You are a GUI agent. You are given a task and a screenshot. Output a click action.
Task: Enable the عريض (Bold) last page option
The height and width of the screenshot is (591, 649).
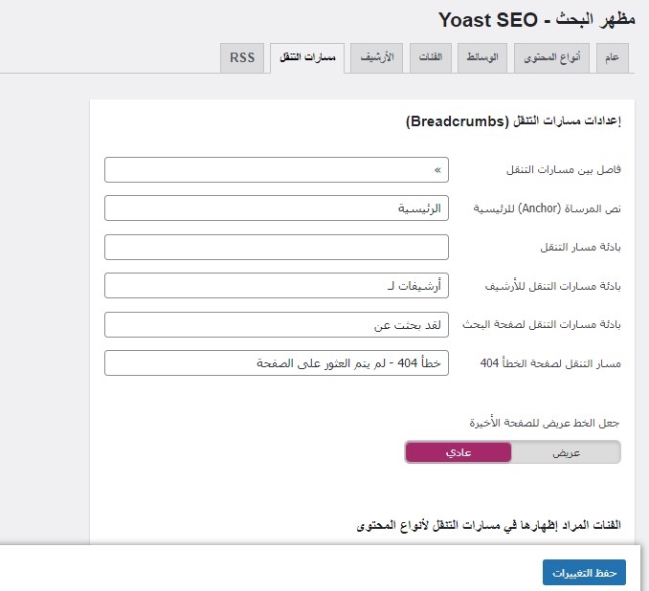click(567, 452)
